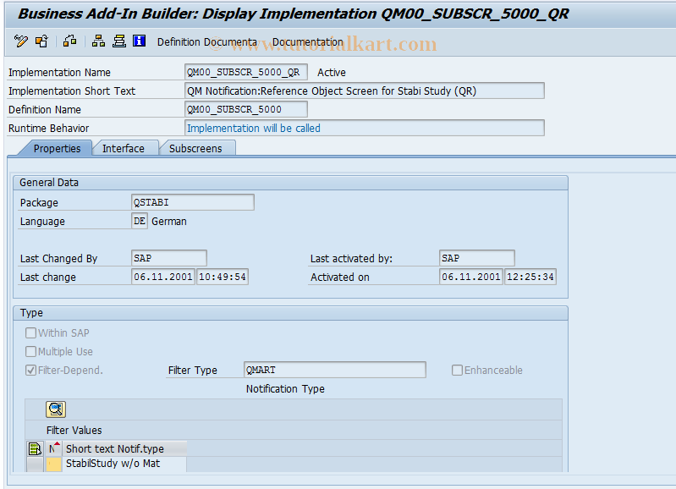Click the Activate icon in the toolbar
Image resolution: width=676 pixels, height=489 pixels.
[70, 41]
